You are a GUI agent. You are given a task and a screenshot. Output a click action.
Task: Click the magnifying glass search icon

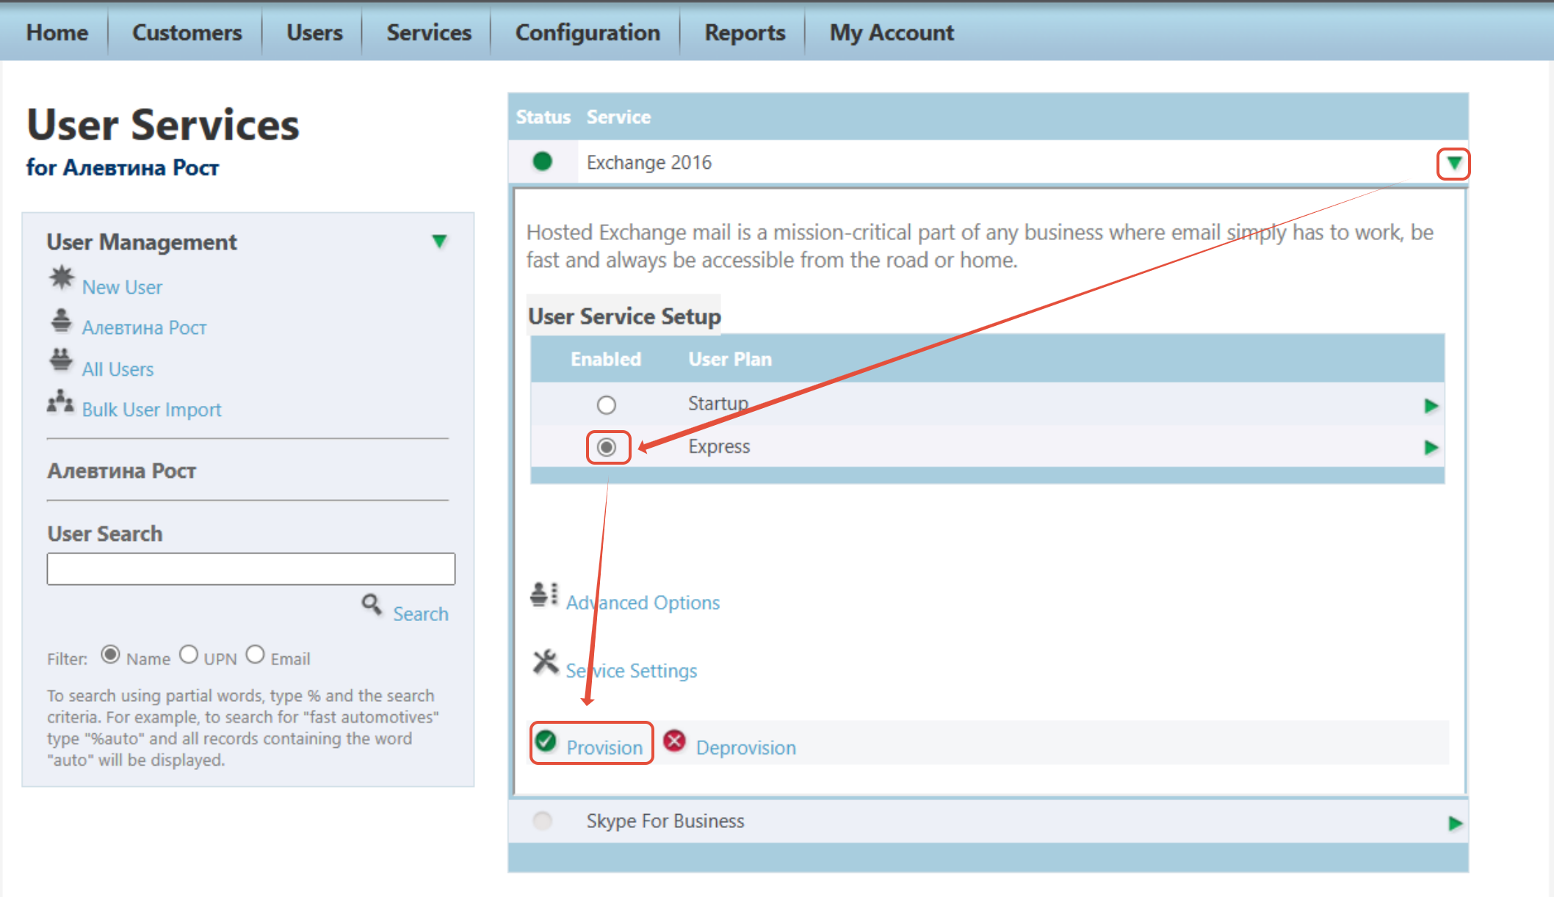click(x=372, y=605)
